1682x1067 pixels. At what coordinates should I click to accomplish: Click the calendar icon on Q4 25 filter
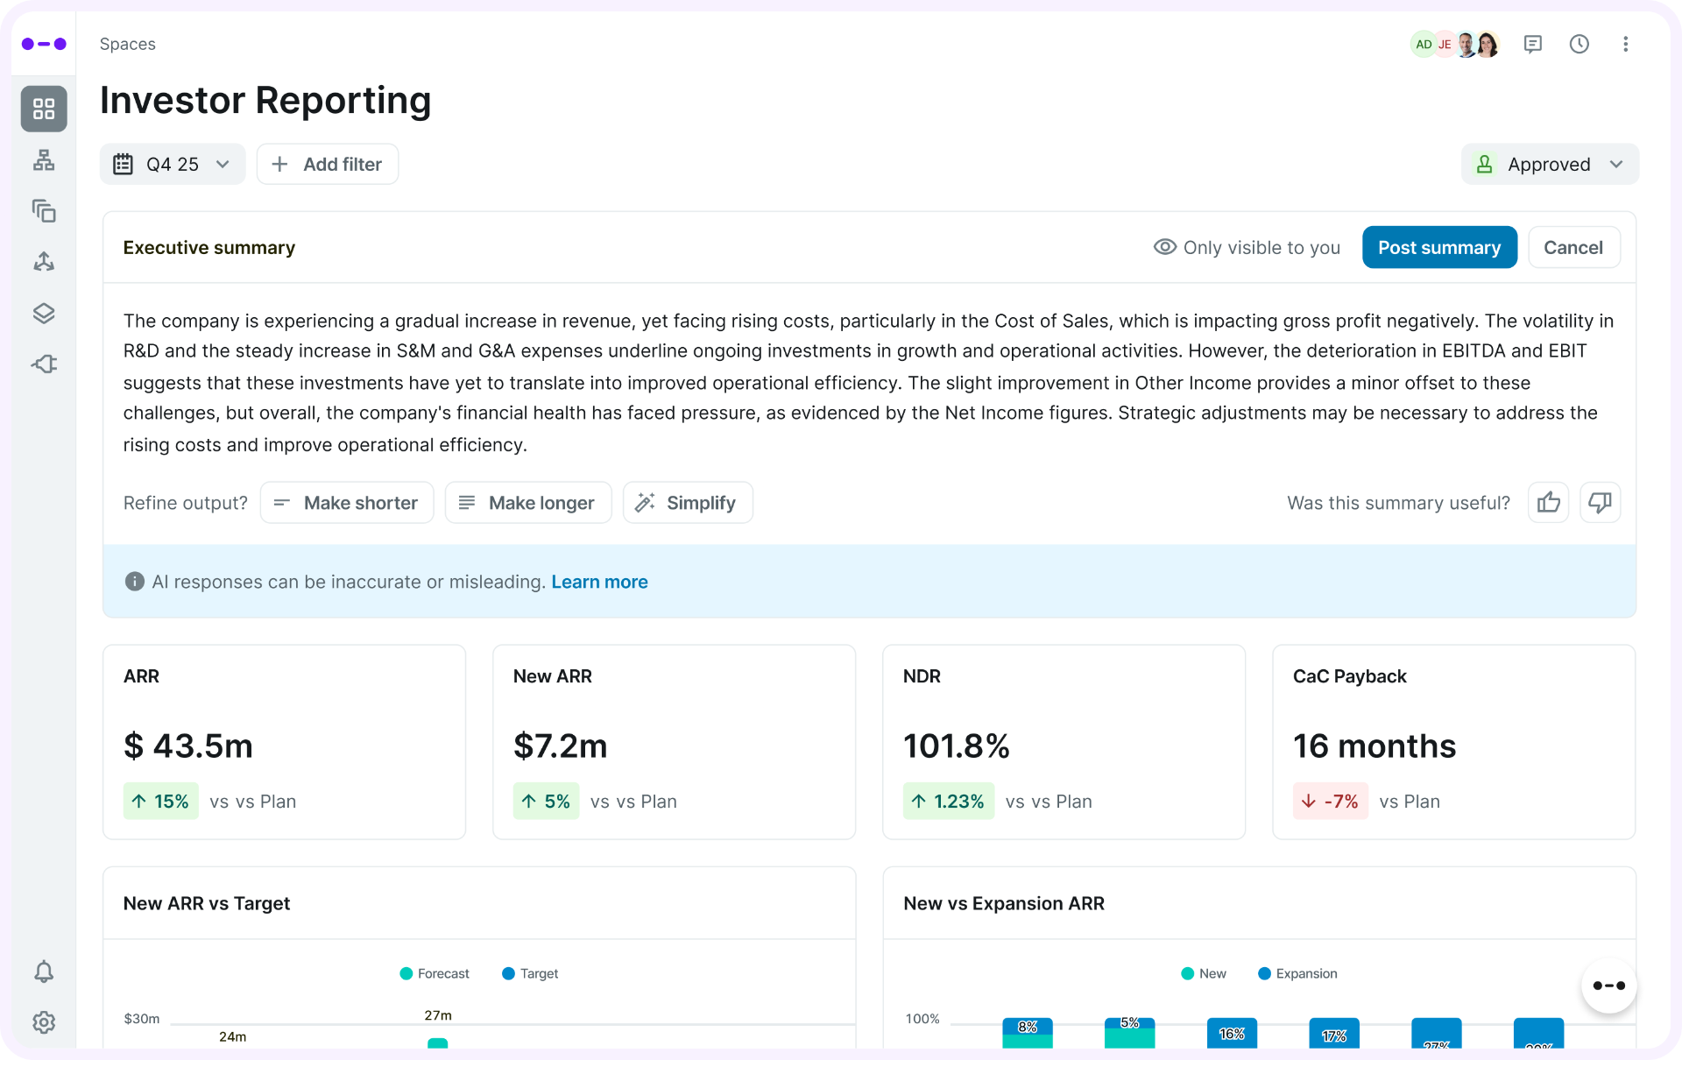pyautogui.click(x=124, y=164)
